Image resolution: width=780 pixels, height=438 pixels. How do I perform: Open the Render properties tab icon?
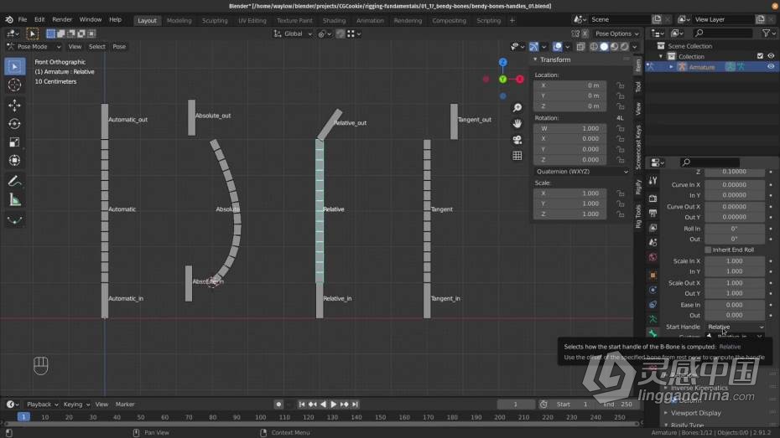[x=653, y=198]
